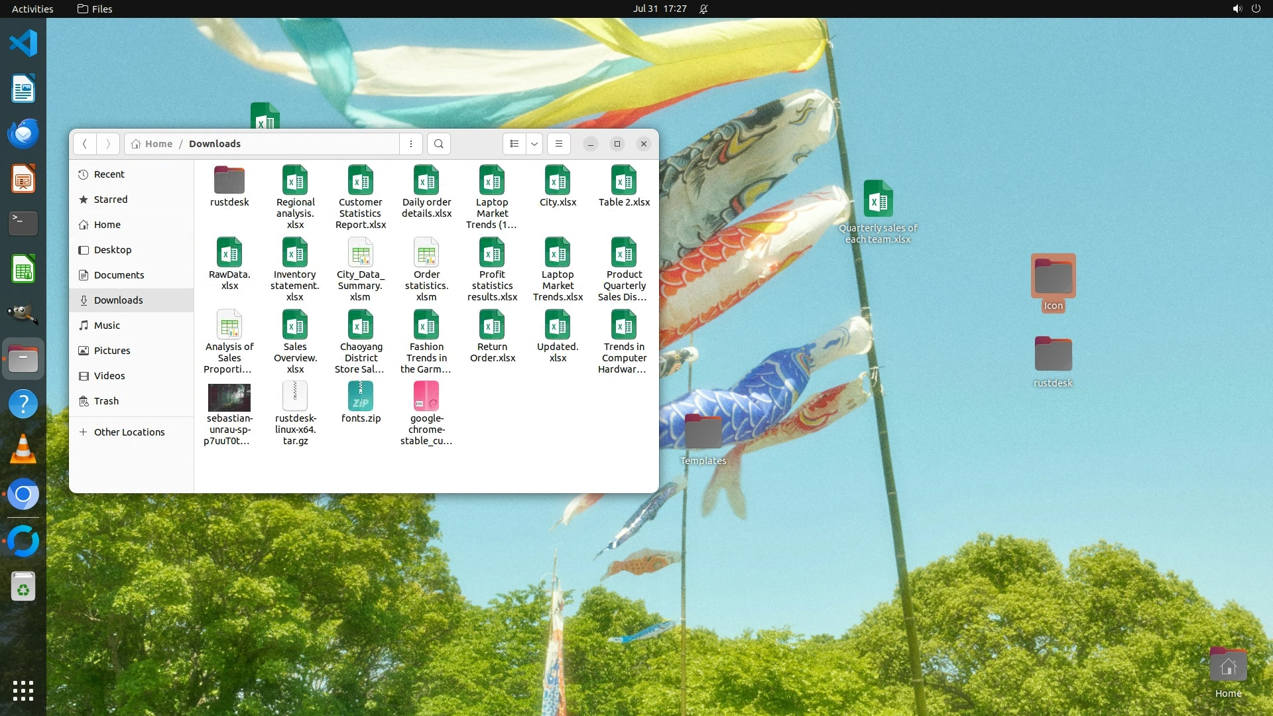Open view options dropdown arrow
Viewport: 1273px width, 716px height.
[x=534, y=144]
